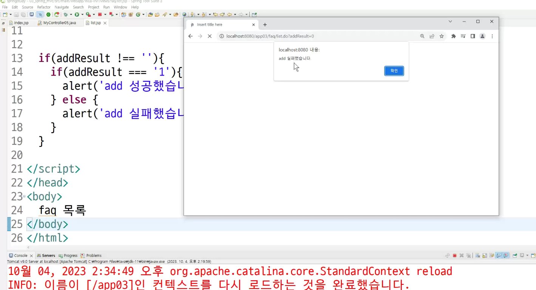Toggle Word Wrap in console toolbar
This screenshot has width=536, height=290.
coord(492,256)
